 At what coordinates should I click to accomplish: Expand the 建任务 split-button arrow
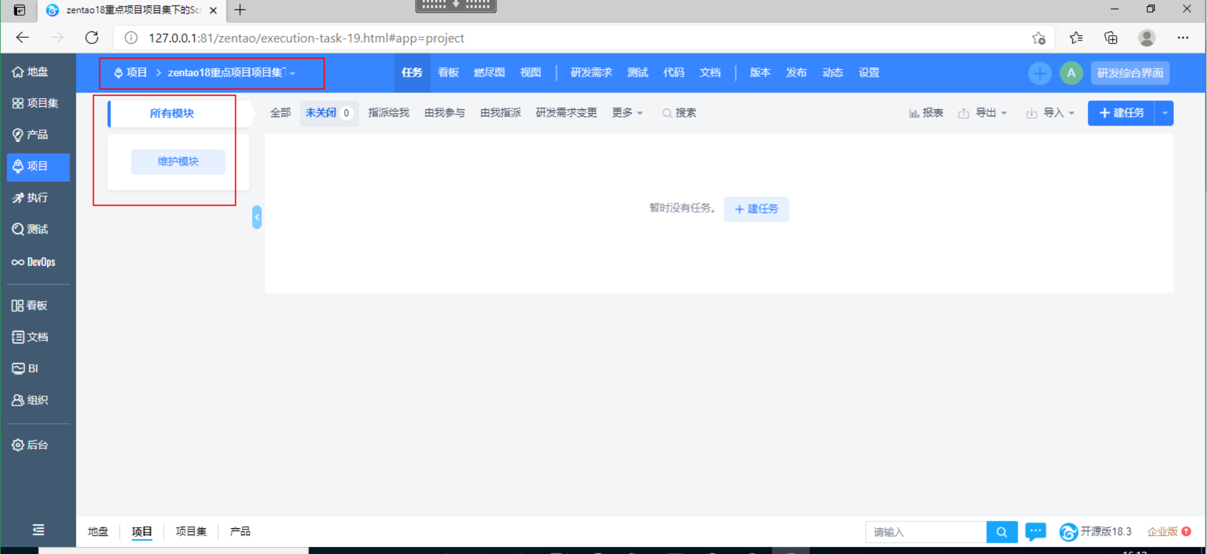[x=1165, y=113]
